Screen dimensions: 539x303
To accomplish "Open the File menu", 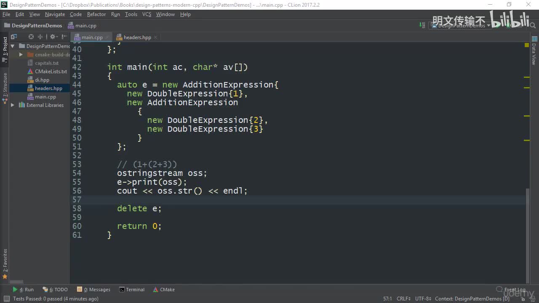I will 6,14.
